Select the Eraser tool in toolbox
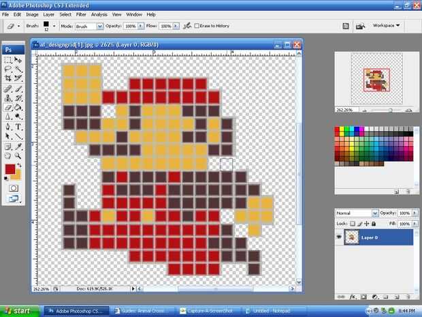 (8, 107)
